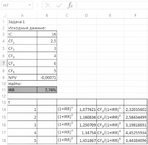Select column D header
The width and height of the screenshot is (148, 145).
87,15
